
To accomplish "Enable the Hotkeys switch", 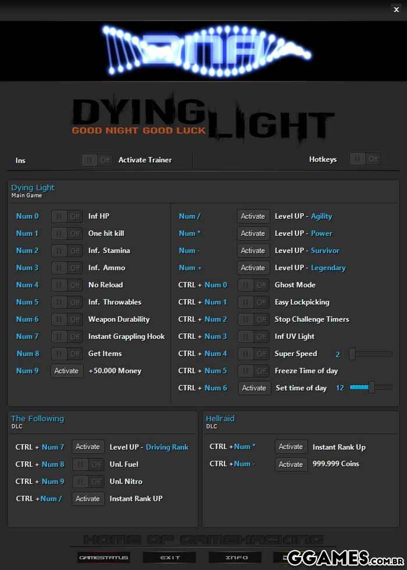I will click(x=365, y=159).
